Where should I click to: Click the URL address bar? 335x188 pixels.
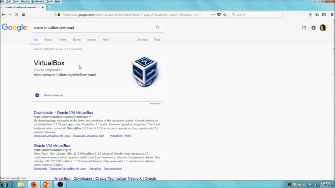pos(132,15)
